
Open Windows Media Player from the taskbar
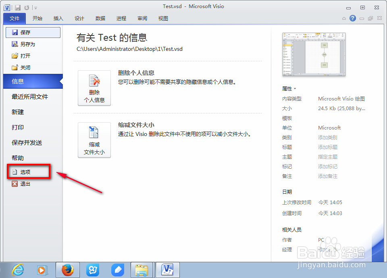point(42,270)
